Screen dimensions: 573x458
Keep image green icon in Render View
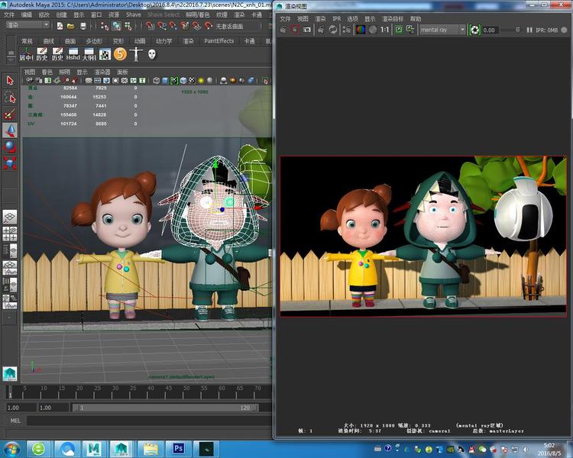click(x=399, y=30)
